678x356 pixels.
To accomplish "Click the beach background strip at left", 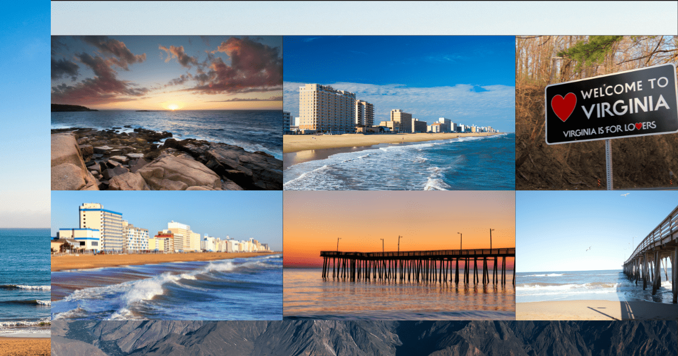I will point(25,178).
